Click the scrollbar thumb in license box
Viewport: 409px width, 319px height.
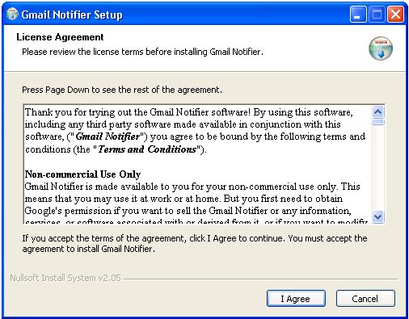(377, 122)
